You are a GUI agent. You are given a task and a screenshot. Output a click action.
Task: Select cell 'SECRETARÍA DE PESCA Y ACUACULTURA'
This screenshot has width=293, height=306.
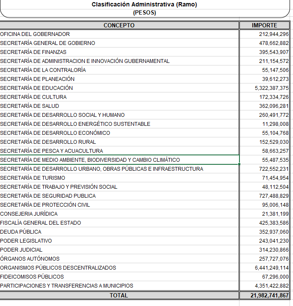point(120,151)
